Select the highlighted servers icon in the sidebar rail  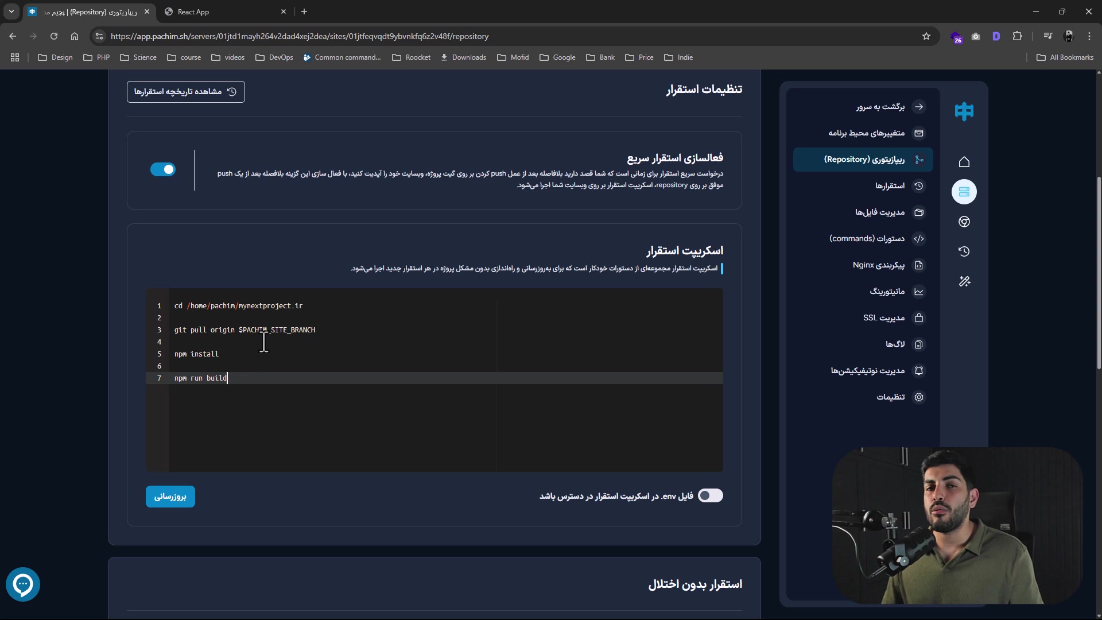[x=964, y=192]
